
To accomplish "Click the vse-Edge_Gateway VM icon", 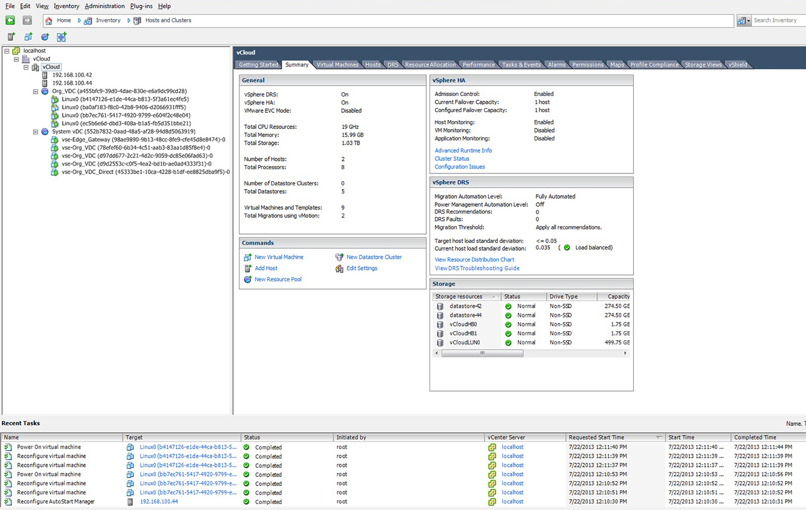I will click(55, 140).
